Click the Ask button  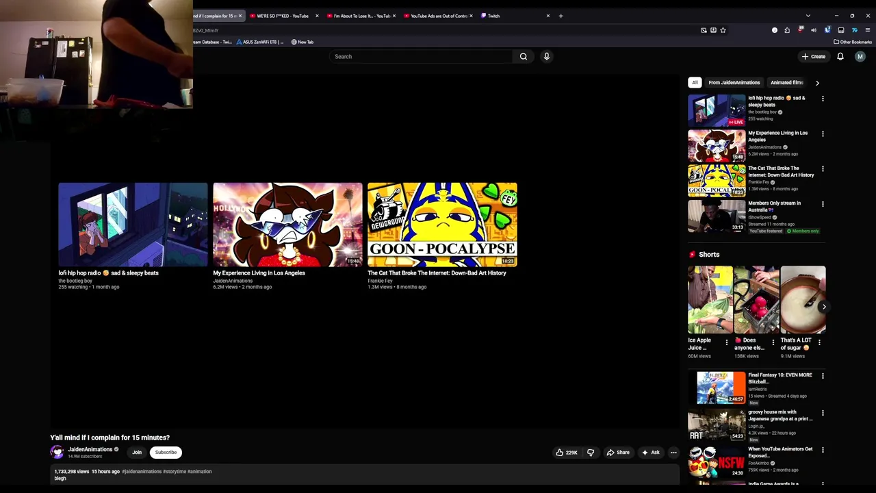coord(651,452)
